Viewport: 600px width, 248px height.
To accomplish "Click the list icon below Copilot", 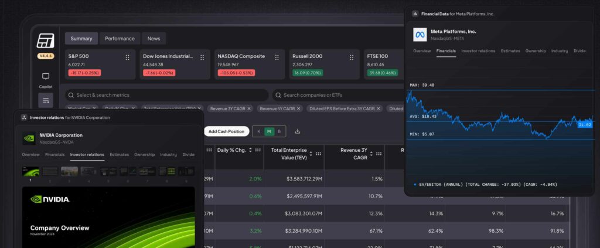I will [x=46, y=100].
